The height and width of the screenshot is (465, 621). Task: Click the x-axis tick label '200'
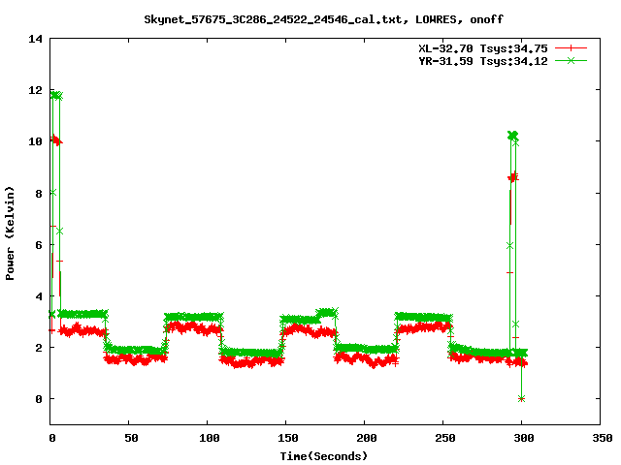(367, 438)
